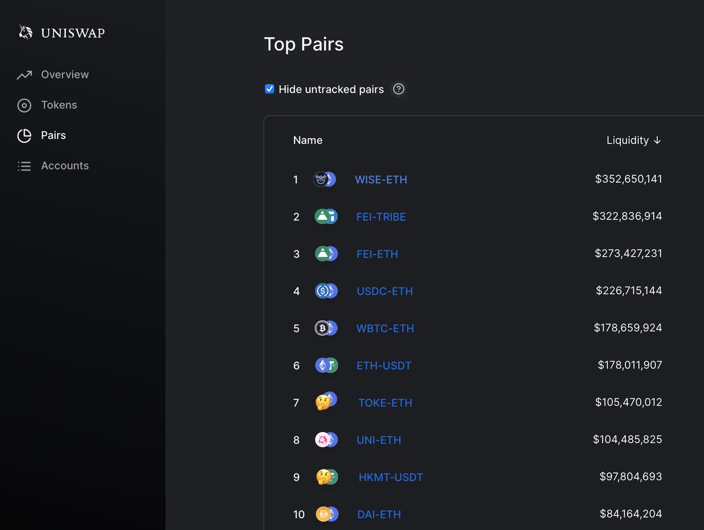Open the TOKE-ETH pair link
This screenshot has width=704, height=530.
click(x=385, y=403)
